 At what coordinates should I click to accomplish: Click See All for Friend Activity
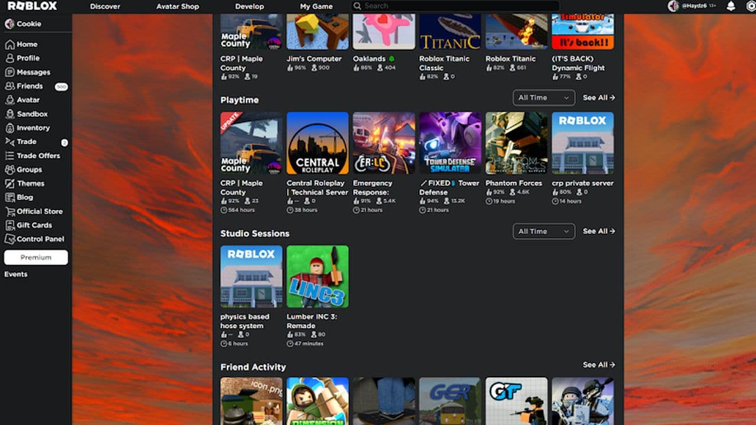click(x=598, y=365)
